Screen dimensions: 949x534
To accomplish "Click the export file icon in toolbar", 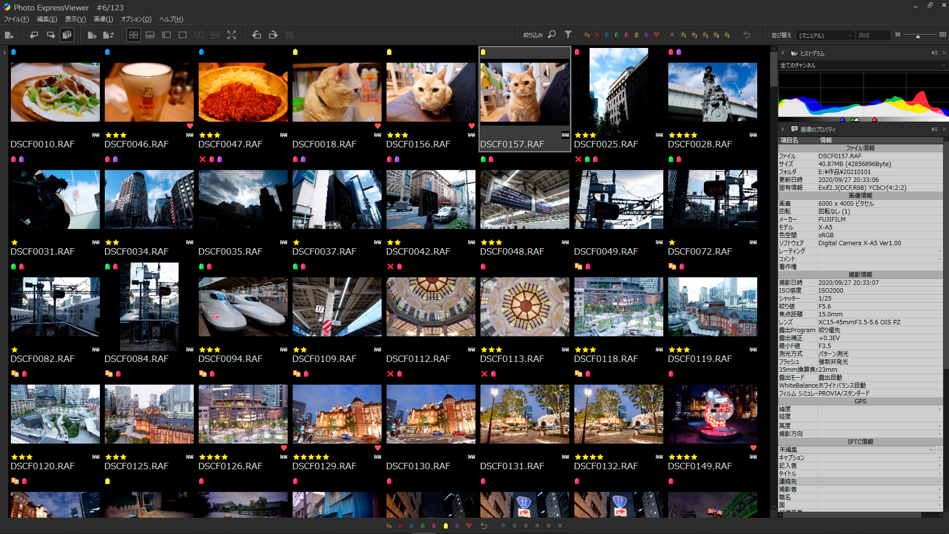I will 9,35.
